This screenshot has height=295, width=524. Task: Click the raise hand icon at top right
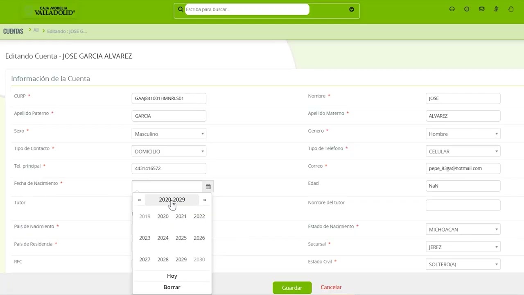pos(511,9)
